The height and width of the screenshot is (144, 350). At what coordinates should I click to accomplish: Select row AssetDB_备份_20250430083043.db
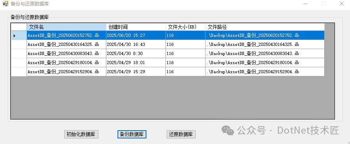[167, 54]
